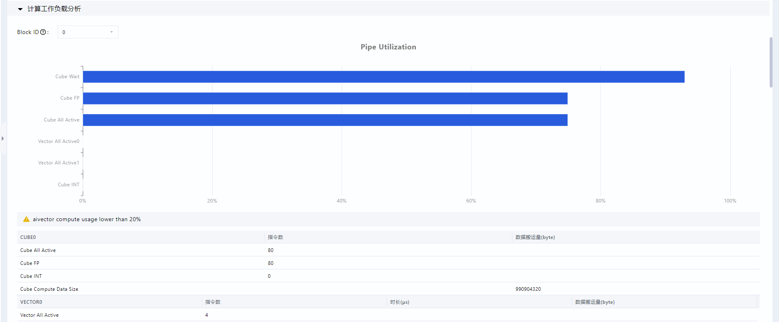Click the Pipe Utilization chart title

(388, 47)
